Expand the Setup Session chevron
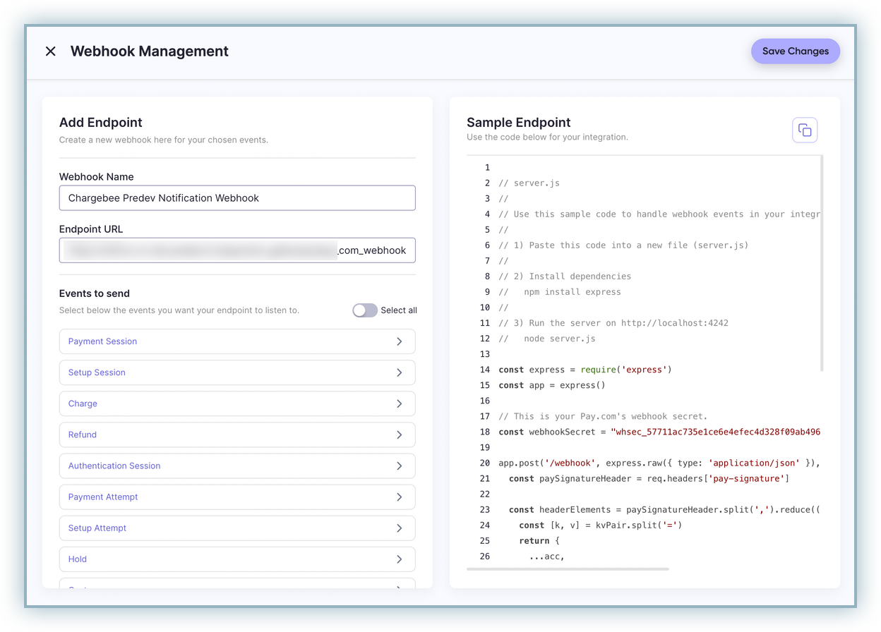Viewport: 881px width, 632px height. [x=399, y=372]
